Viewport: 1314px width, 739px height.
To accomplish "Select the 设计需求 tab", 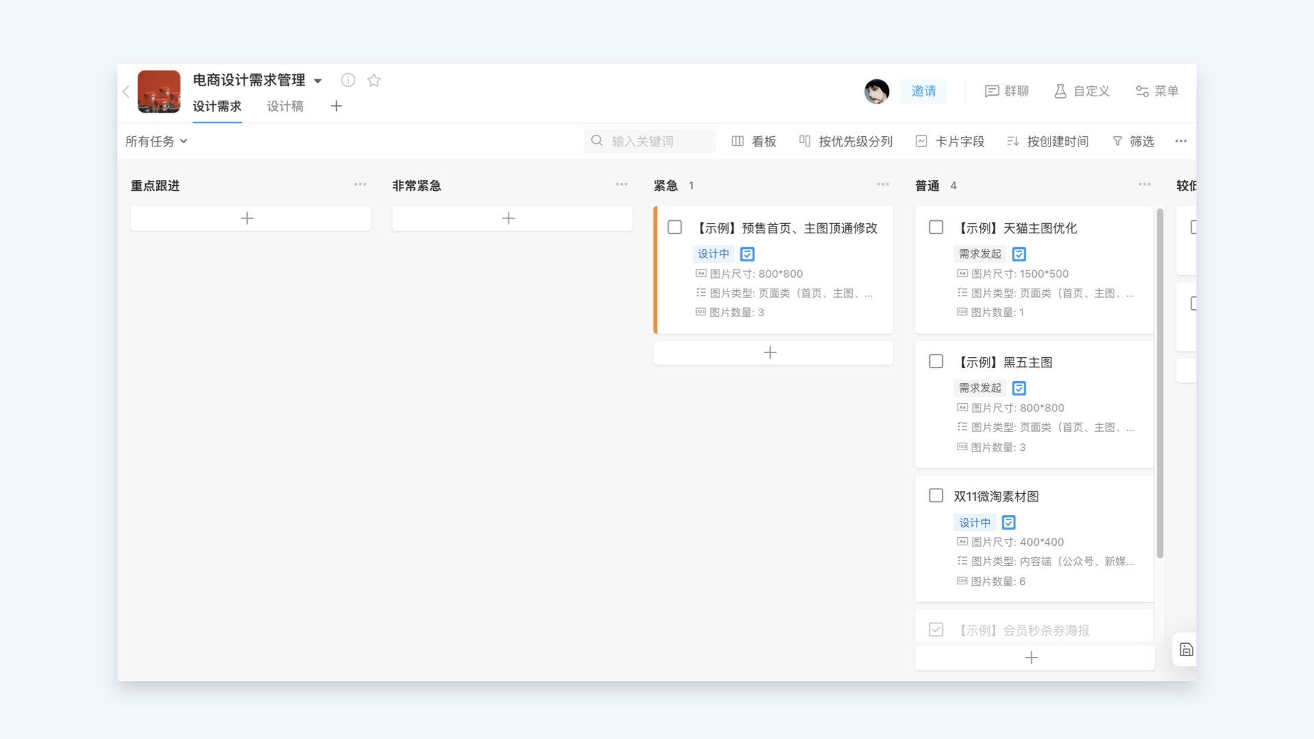I will [217, 106].
